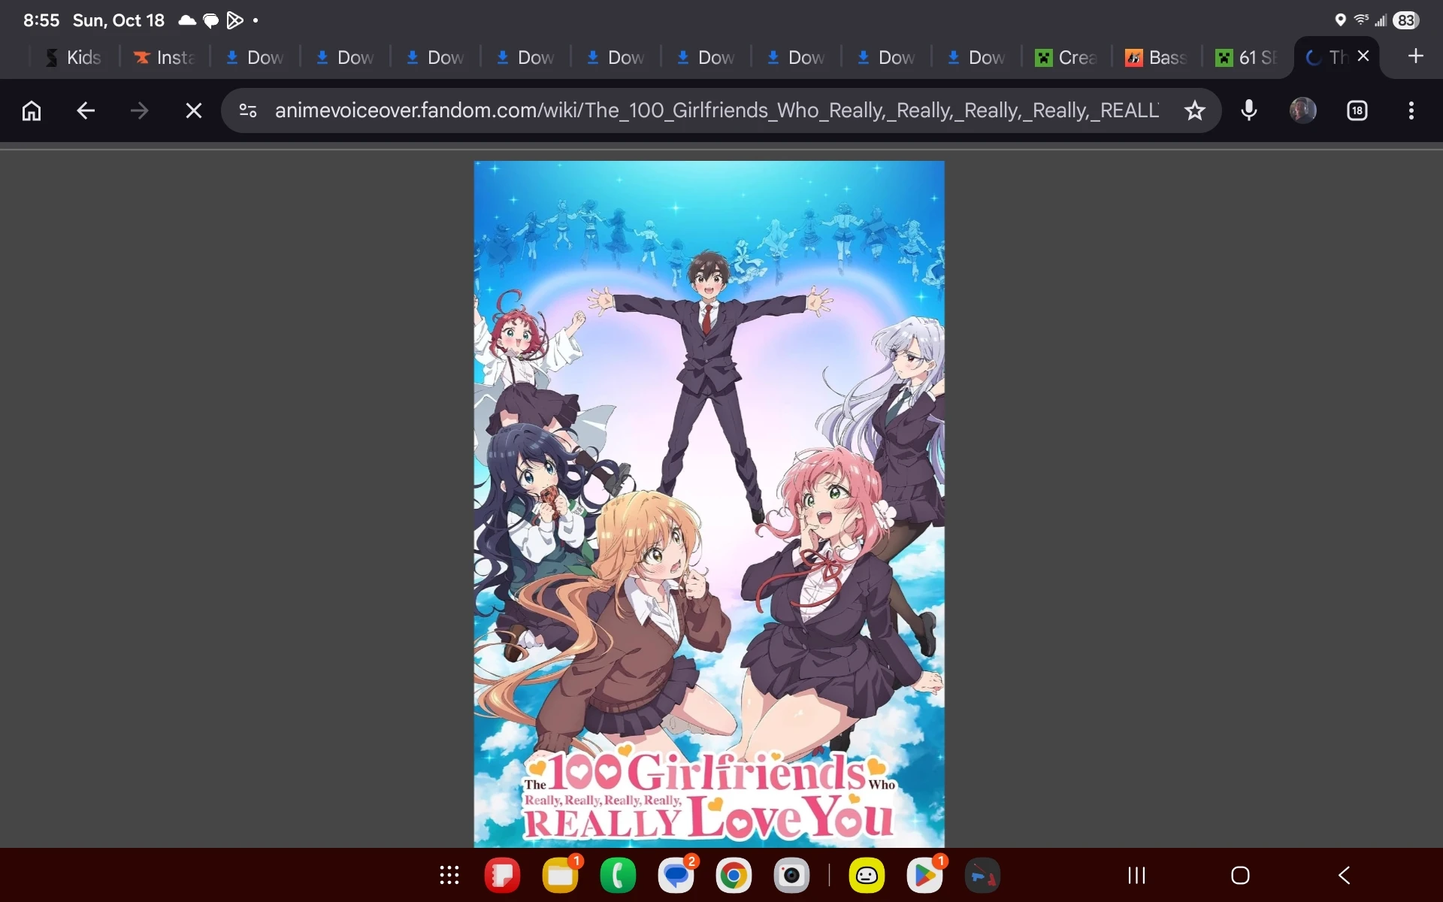Image resolution: width=1443 pixels, height=902 pixels.
Task: Switch to the Insta tab
Action: point(165,57)
